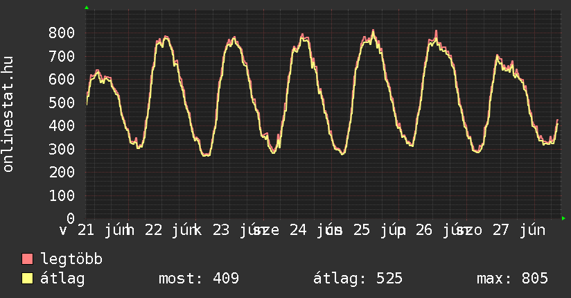Click the 0 y-axis tick label
Viewport: 571px width, 298px height.
[71, 218]
